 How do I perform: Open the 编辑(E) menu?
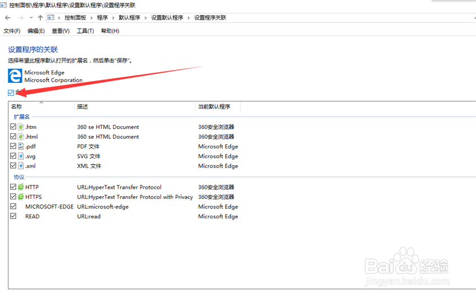[36, 31]
